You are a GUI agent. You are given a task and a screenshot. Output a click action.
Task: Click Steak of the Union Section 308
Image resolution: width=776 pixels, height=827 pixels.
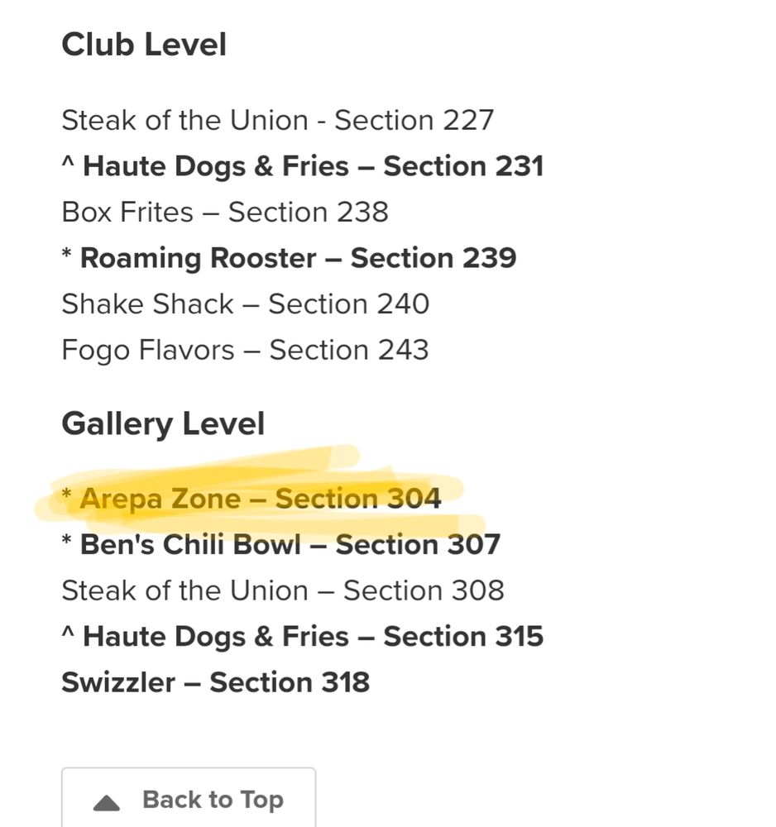coord(285,590)
